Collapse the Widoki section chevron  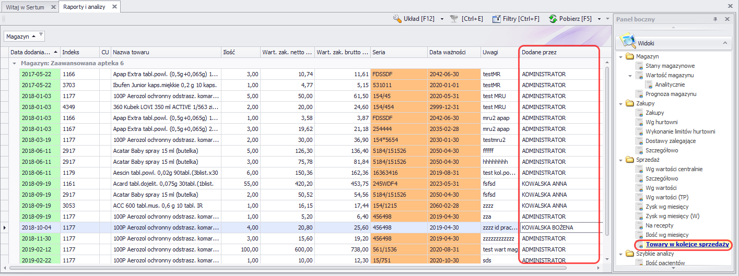click(x=724, y=43)
